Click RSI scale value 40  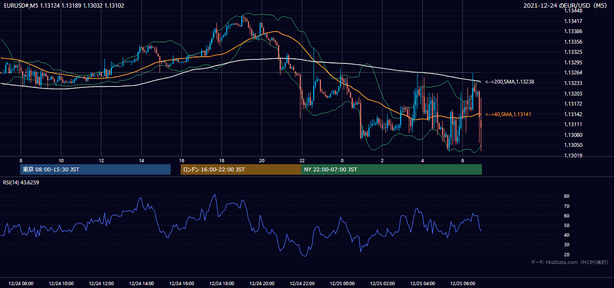(x=566, y=235)
